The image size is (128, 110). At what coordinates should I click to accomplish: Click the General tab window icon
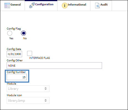point(7,6)
